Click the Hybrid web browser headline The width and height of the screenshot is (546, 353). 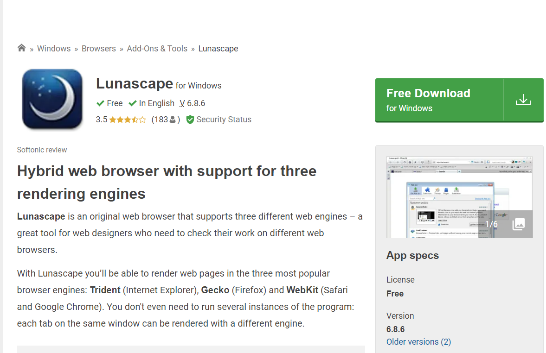pos(167,182)
